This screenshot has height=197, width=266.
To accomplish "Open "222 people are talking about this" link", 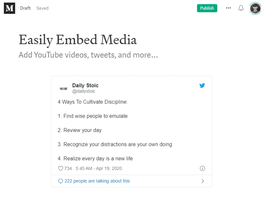I will pos(97,181).
